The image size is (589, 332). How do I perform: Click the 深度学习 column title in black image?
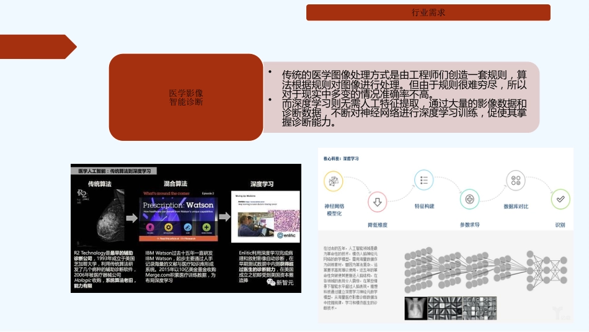click(262, 184)
